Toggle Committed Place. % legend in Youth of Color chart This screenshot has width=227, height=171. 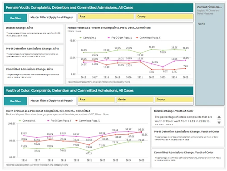pos(88,121)
